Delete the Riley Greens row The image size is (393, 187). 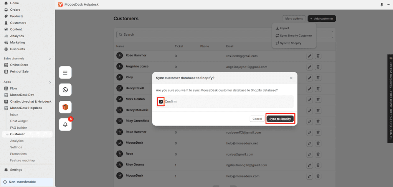(318, 165)
